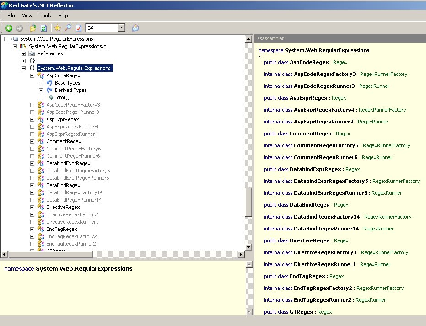This screenshot has height=326, width=426.
Task: Click the AspCodeRegexFactory3 class icon
Action: (x=41, y=105)
